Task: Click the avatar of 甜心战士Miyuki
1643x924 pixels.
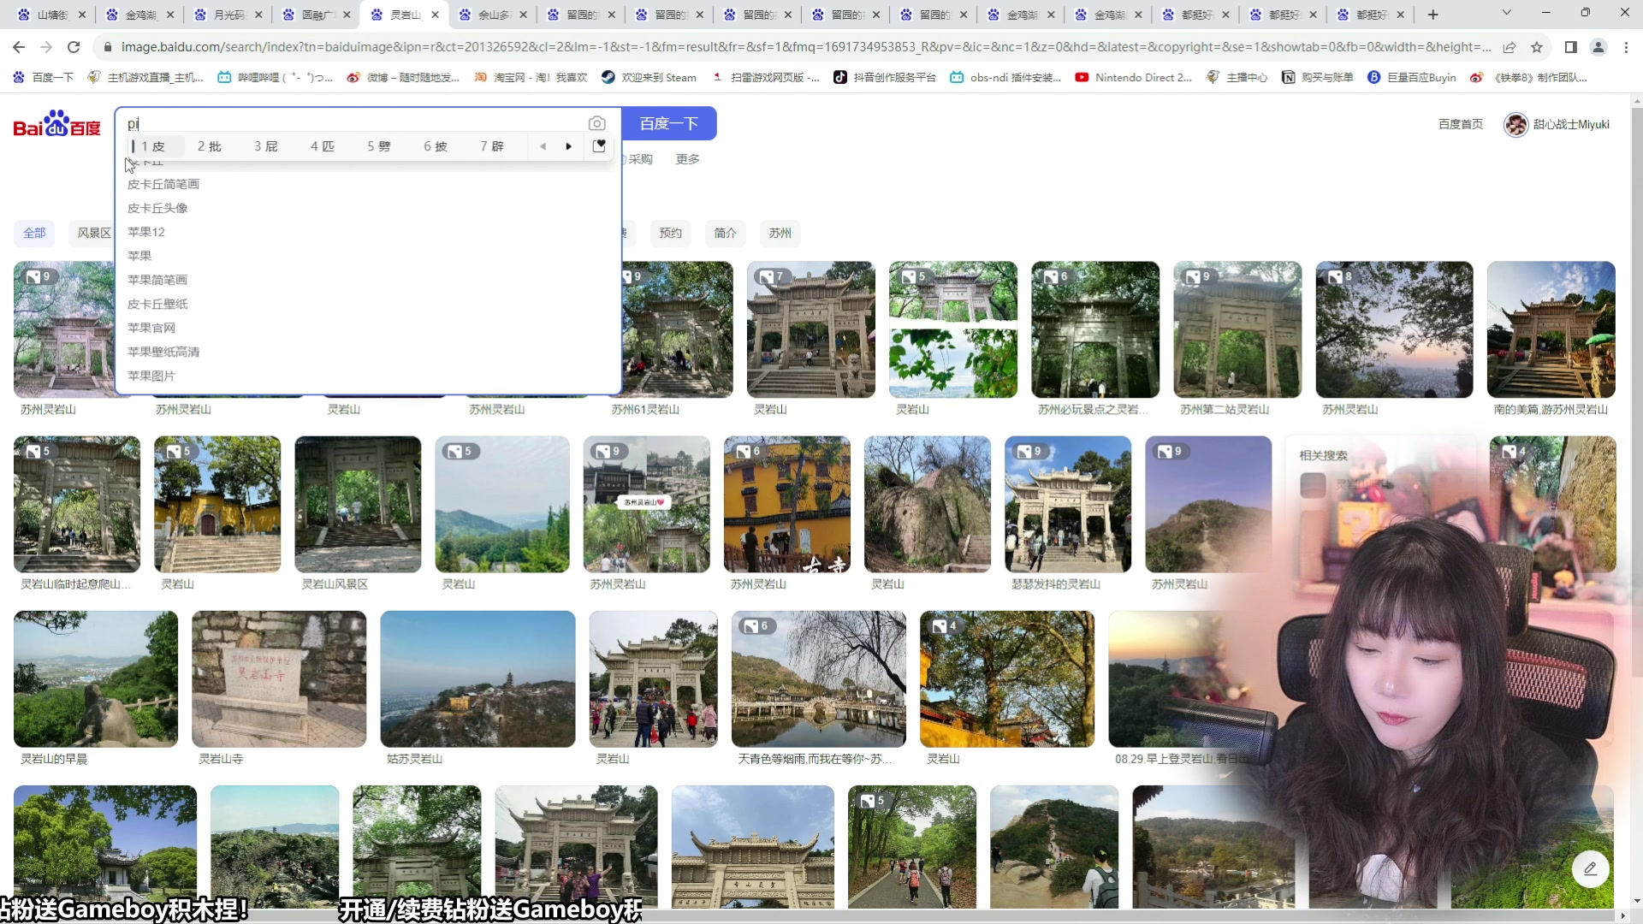Action: pos(1515,124)
